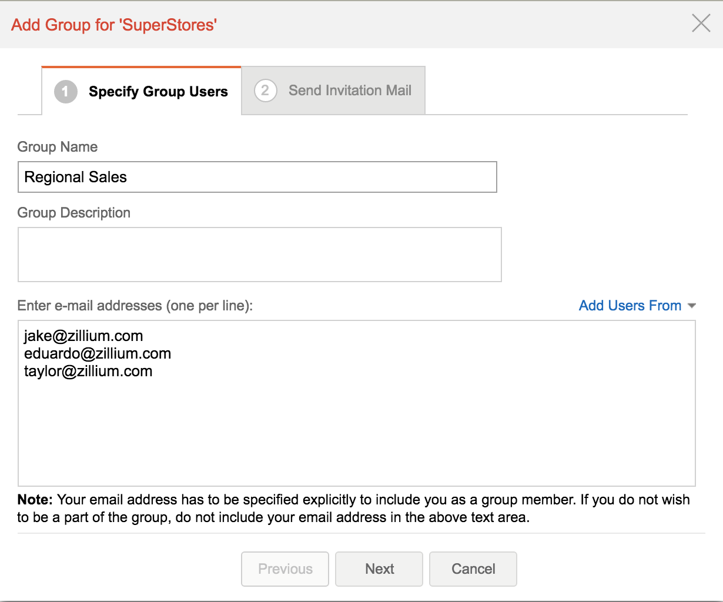Click the Add Users From link

click(630, 306)
